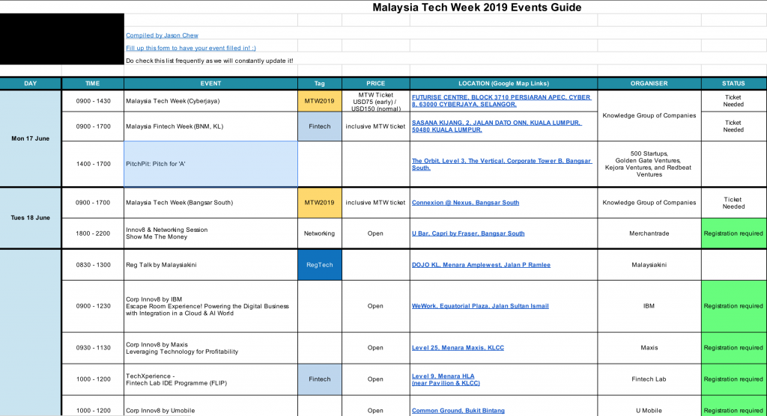Open The Orbit, The Vertical map link

(501, 165)
